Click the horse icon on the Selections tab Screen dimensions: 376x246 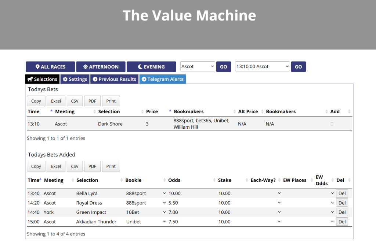(30, 79)
